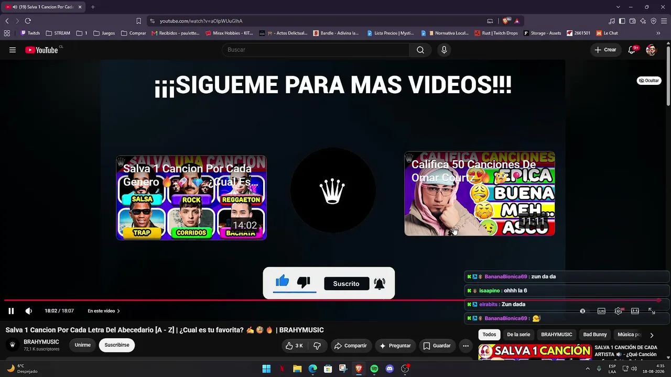This screenshot has width=671, height=377.
Task: Select the BRAHYMUSIC filter chip
Action: (557, 335)
